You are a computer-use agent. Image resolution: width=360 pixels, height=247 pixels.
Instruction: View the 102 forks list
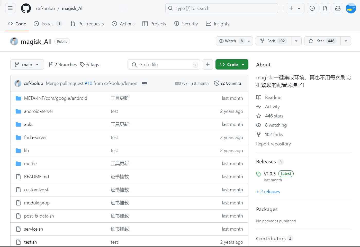269,135
